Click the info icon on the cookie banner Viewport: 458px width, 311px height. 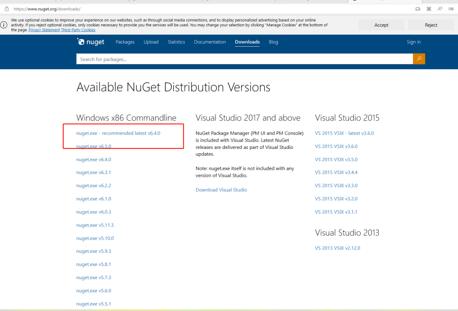pos(4,25)
